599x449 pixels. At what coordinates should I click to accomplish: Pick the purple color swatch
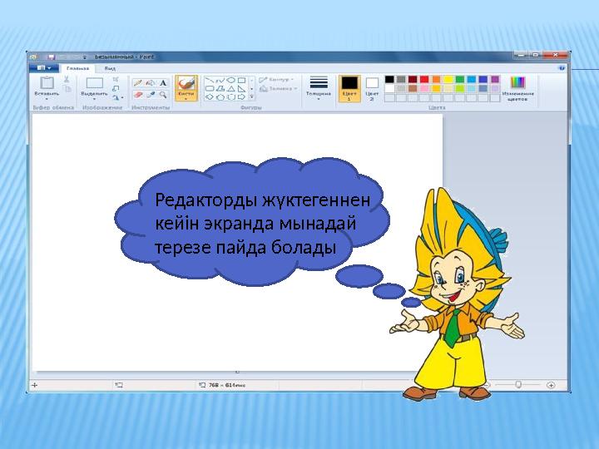pos(495,80)
